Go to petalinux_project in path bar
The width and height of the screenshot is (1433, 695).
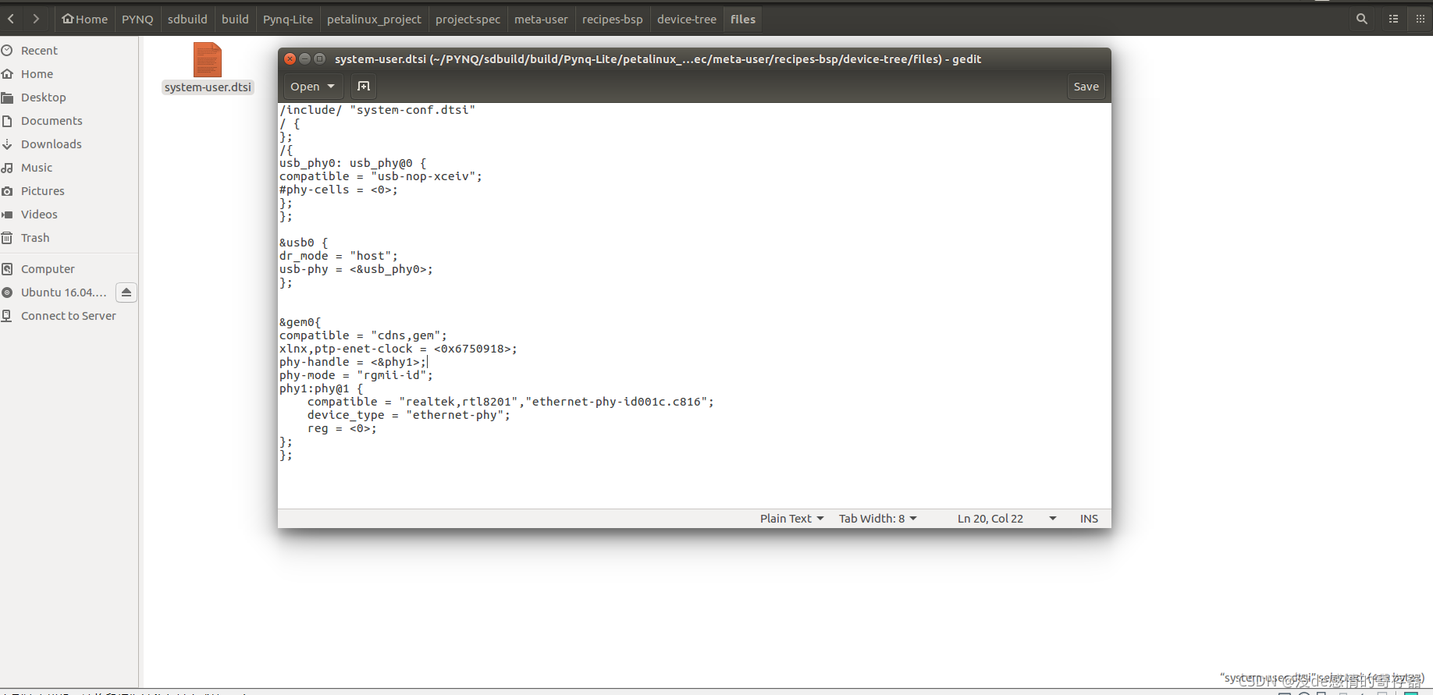[374, 19]
